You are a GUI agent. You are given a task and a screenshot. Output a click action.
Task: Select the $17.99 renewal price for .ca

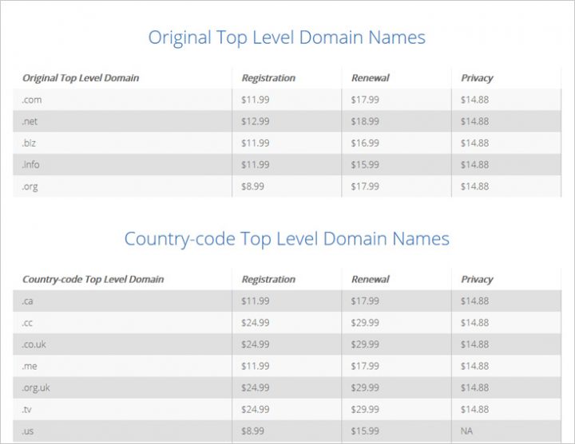pos(365,301)
